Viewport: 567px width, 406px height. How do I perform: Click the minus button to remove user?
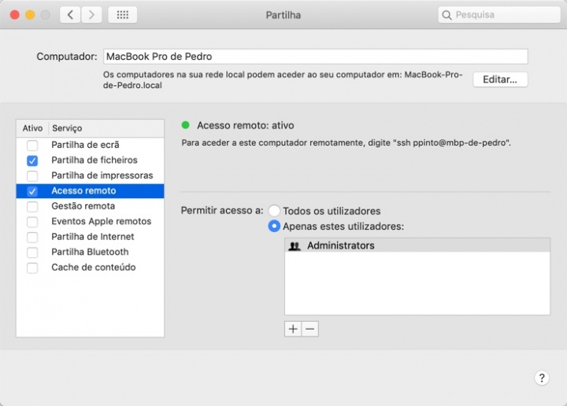click(310, 329)
